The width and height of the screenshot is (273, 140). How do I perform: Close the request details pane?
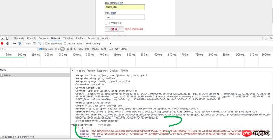pyautogui.click(x=73, y=71)
